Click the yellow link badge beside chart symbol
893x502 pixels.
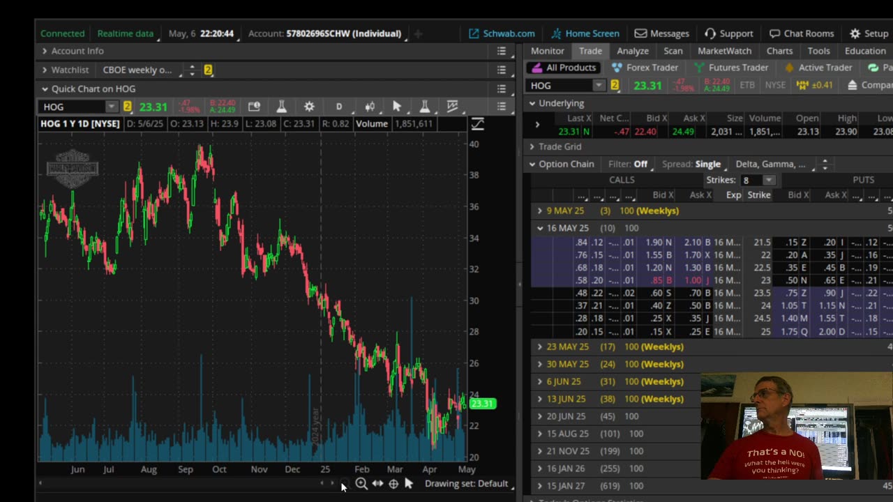point(127,107)
